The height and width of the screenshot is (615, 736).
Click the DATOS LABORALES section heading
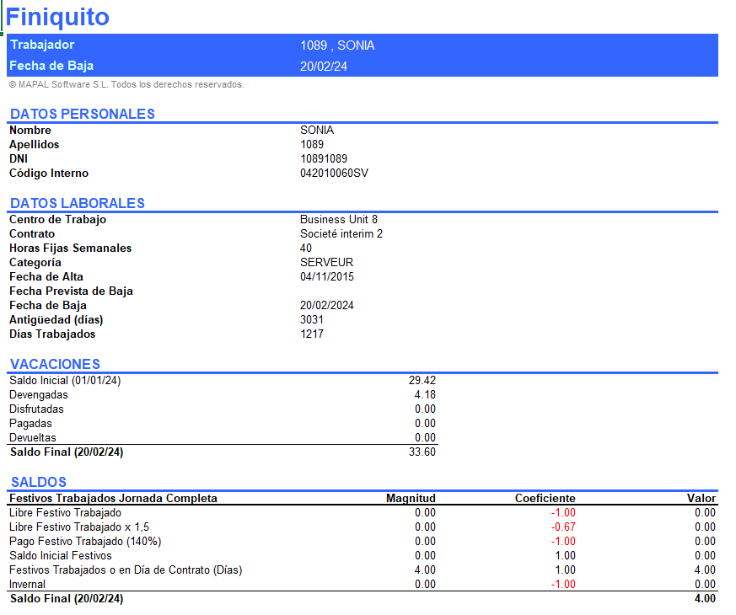pyautogui.click(x=78, y=203)
